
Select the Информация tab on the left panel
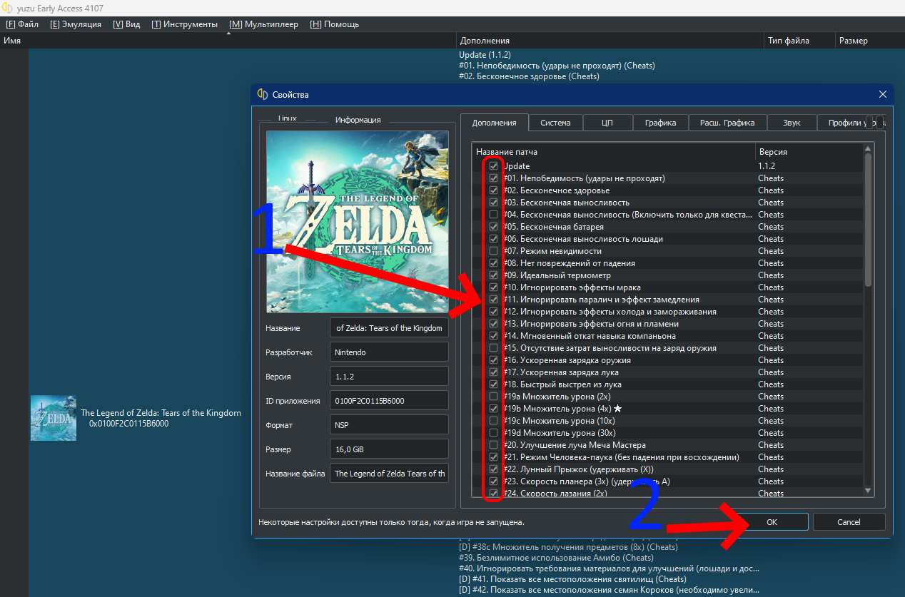pos(358,120)
